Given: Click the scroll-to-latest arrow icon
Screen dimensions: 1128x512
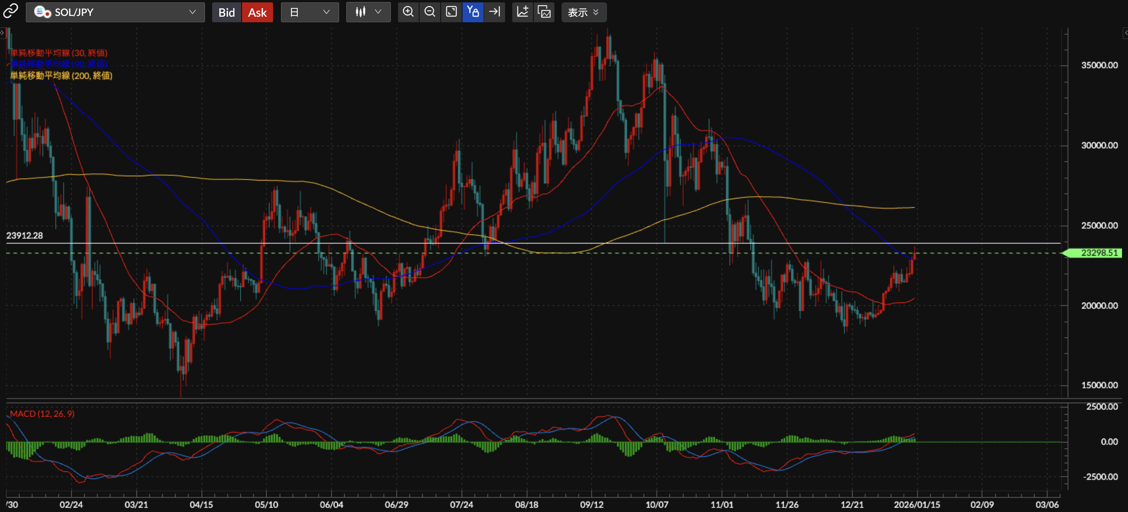Looking at the screenshot, I should pos(494,12).
